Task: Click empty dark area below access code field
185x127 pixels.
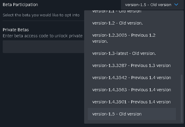Action: coord(43,89)
